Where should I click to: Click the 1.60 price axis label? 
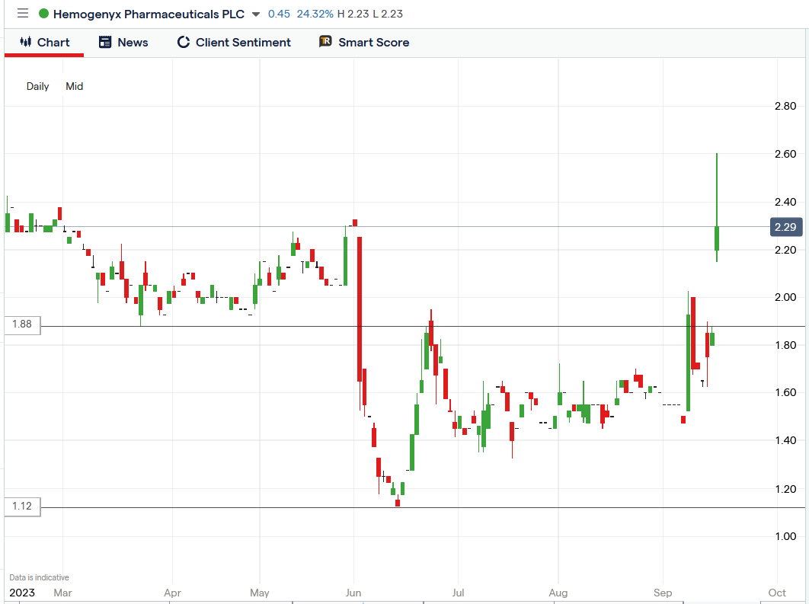click(785, 392)
